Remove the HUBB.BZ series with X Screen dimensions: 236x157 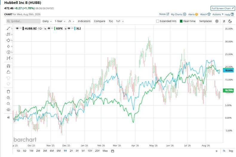pos(45,29)
